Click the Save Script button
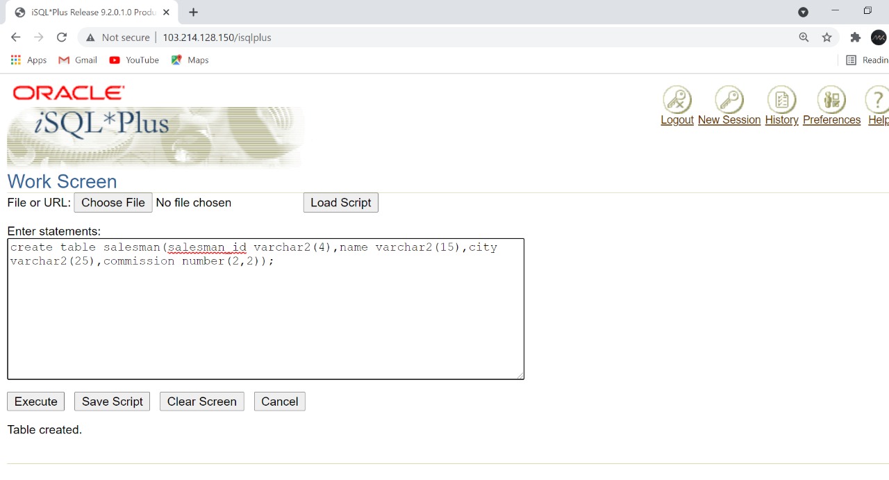 coord(113,402)
